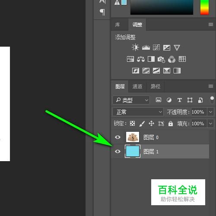This screenshot has width=216, height=216.
Task: Open the Adjustments panel menu
Action: point(211,25)
